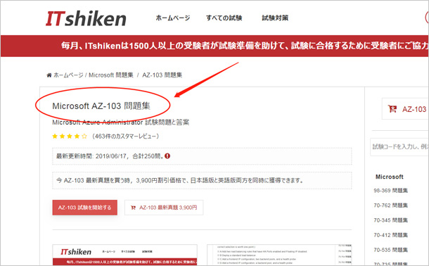Open the 試験対策 nav item
Image resolution: width=429 pixels, height=266 pixels.
(x=275, y=18)
